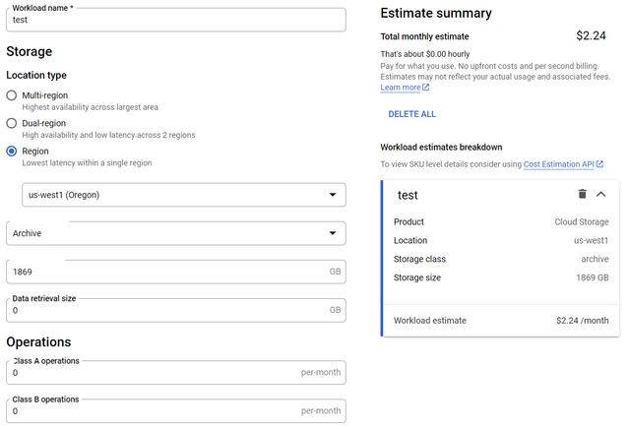The image size is (630, 429).
Task: Click the $2.24 total monthly estimate
Action: (x=591, y=35)
